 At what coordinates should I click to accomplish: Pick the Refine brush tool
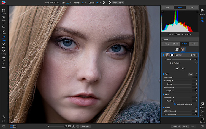4,52
